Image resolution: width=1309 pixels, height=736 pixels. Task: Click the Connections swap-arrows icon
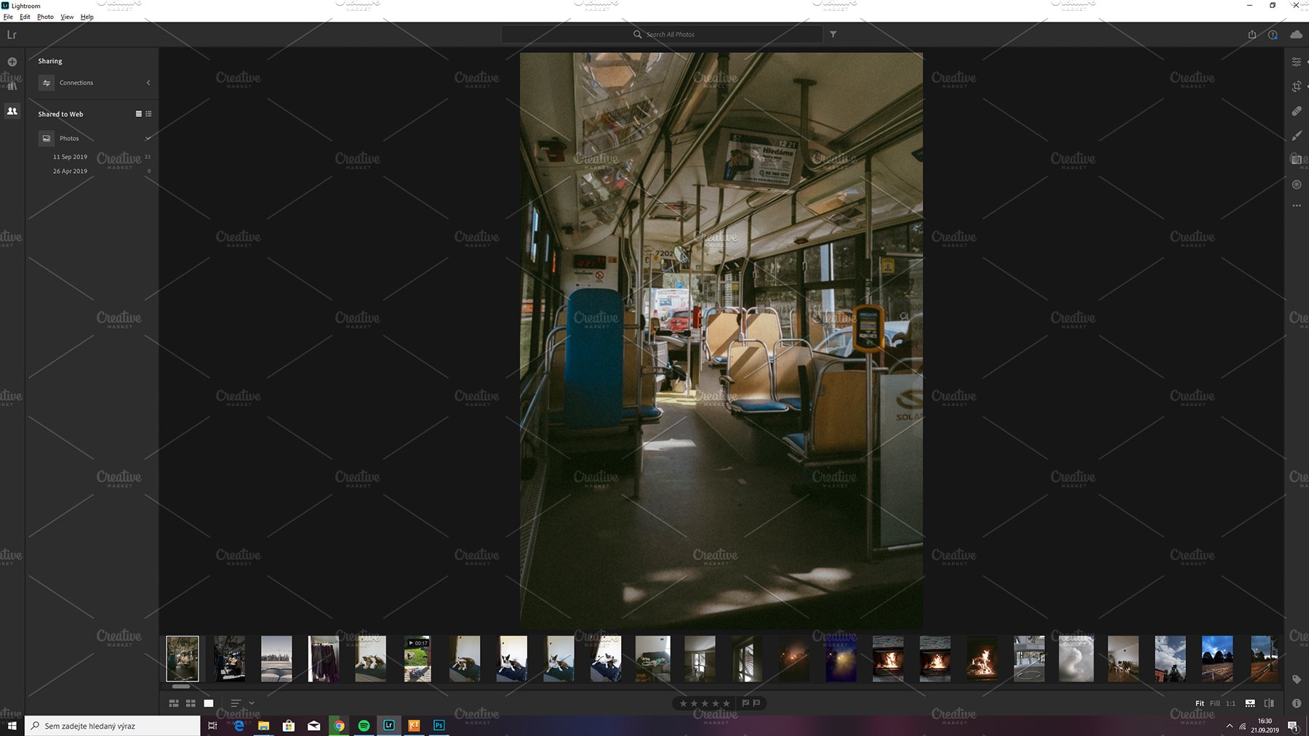47,83
